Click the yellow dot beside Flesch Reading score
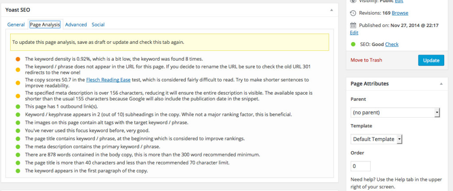 (x=18, y=83)
